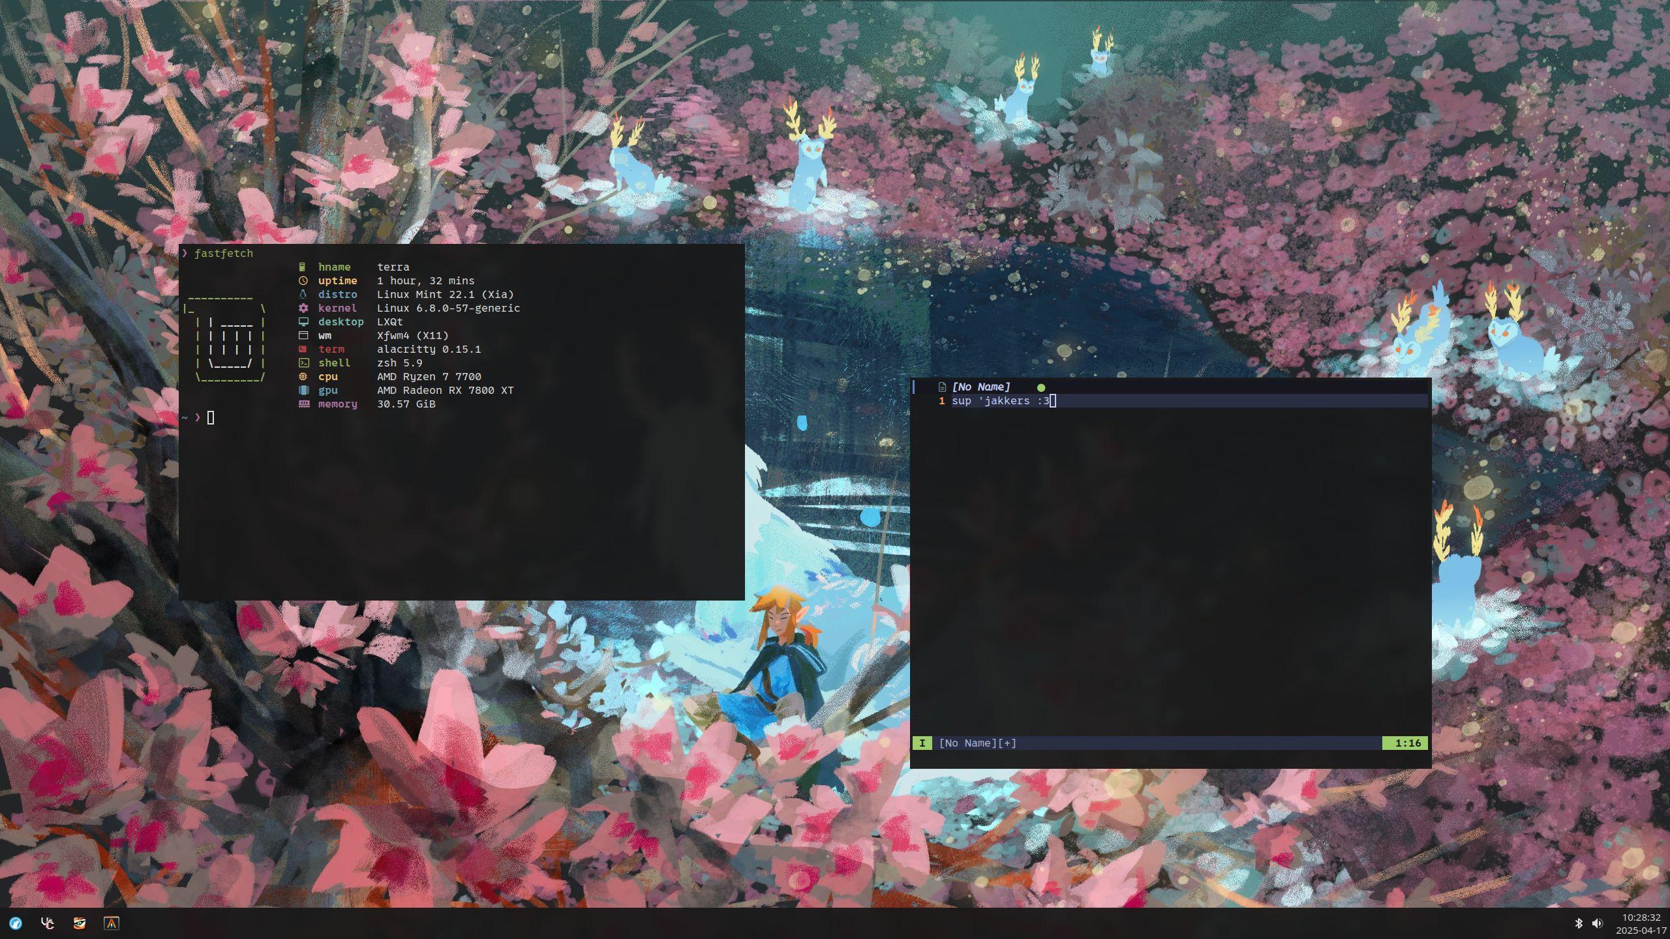
Task: Click the 'LXQt' desktop value
Action: coord(390,321)
